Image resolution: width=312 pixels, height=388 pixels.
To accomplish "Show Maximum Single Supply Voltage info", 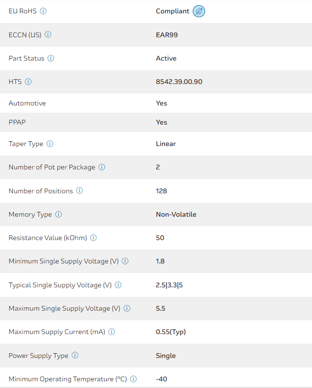I will coord(127,308).
